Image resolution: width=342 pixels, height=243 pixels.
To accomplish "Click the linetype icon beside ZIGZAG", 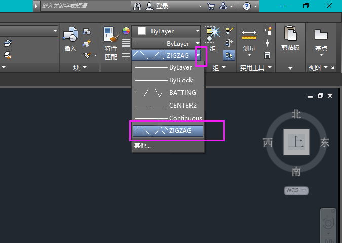I will [x=126, y=55].
